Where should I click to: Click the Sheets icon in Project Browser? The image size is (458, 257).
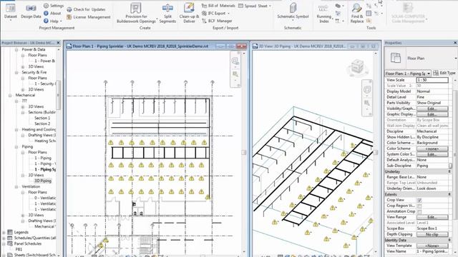click(10, 255)
